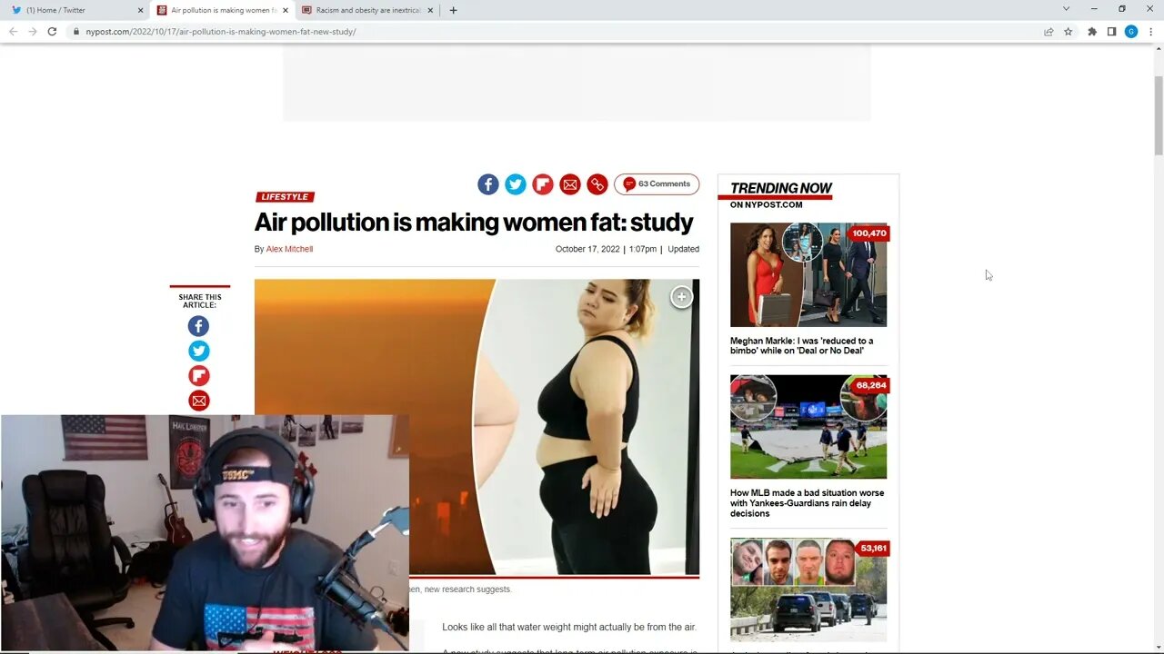Image resolution: width=1164 pixels, height=654 pixels.
Task: Open author Alex Mitchell's page
Action: pos(289,249)
